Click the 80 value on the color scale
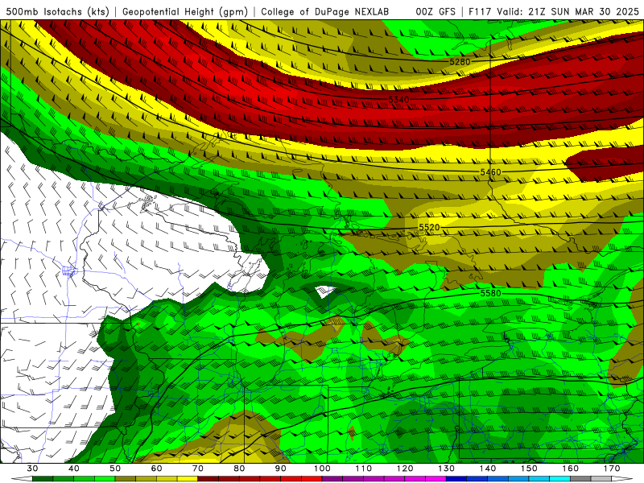Image resolution: width=644 pixels, height=483 pixels. [x=239, y=469]
